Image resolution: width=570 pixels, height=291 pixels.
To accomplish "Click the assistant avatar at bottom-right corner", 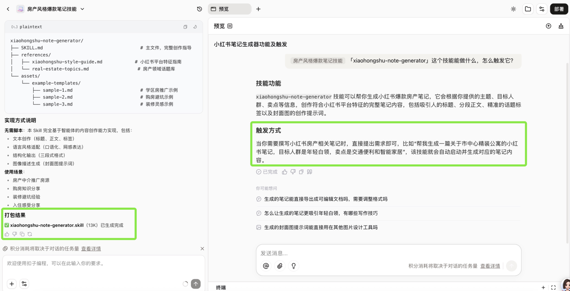I will coord(566,285).
